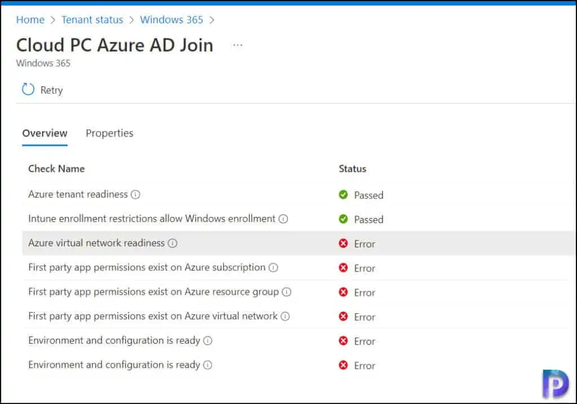Click green Passed icon for Intune enrollment restrictions
The height and width of the screenshot is (404, 577).
pyautogui.click(x=343, y=219)
